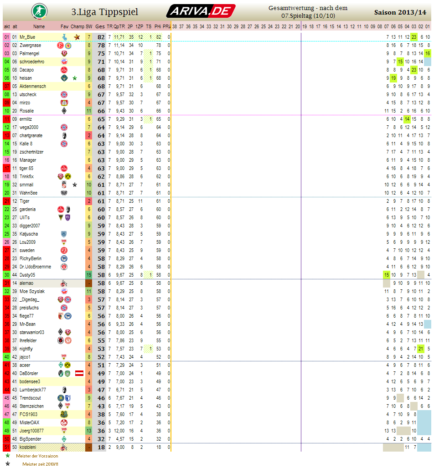Click the Leverkusen crest in mirzo's row
This screenshot has width=434, height=468.
pyautogui.click(x=64, y=103)
